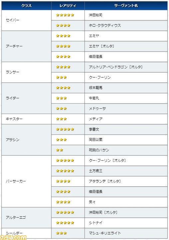Click star rating for ネロ・クラウディウス

63,25
